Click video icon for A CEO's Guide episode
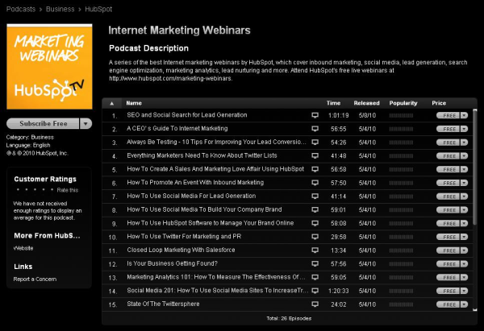Viewport: 484px width, 331px height. coord(315,129)
